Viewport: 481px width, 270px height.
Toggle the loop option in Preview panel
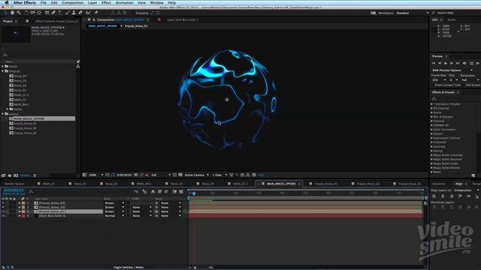pos(471,63)
